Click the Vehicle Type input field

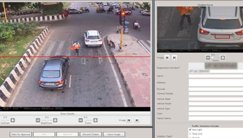tap(216, 109)
